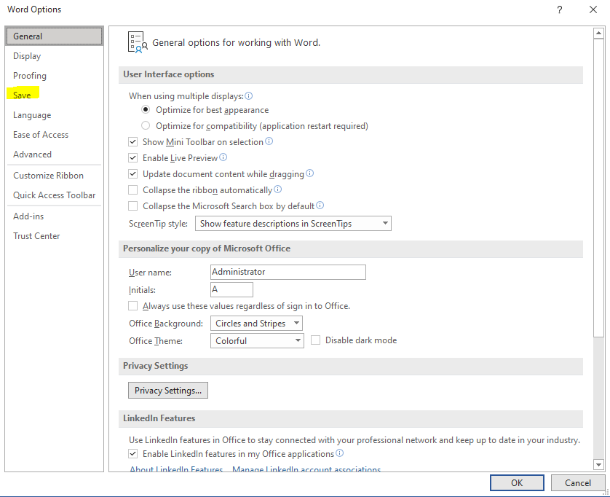Click info icon beside Enable Live Preview

pos(223,157)
